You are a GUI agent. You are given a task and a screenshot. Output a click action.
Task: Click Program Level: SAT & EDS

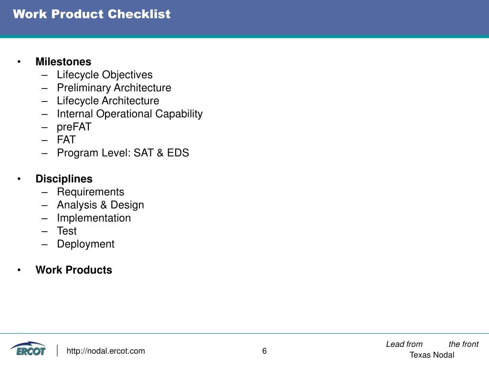(x=123, y=153)
